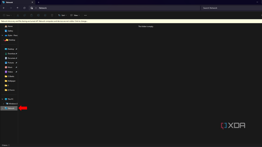Collapse the Dylan - Personal OneDrive node
Image resolution: width=262 pixels, height=147 pixels.
click(2, 35)
